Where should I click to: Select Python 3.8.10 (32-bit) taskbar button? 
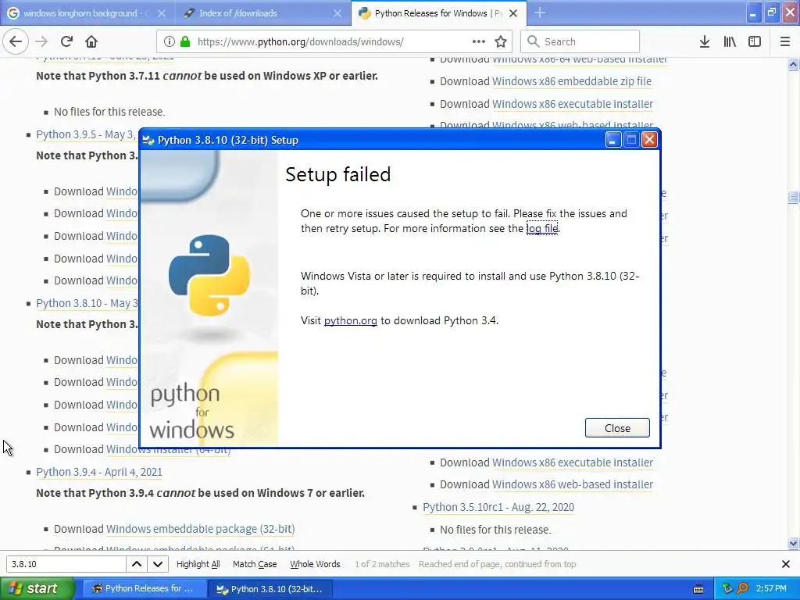(x=270, y=589)
